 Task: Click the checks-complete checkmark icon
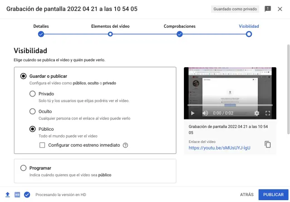[27, 195]
